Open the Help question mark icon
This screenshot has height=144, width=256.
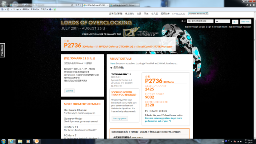(50, 9)
